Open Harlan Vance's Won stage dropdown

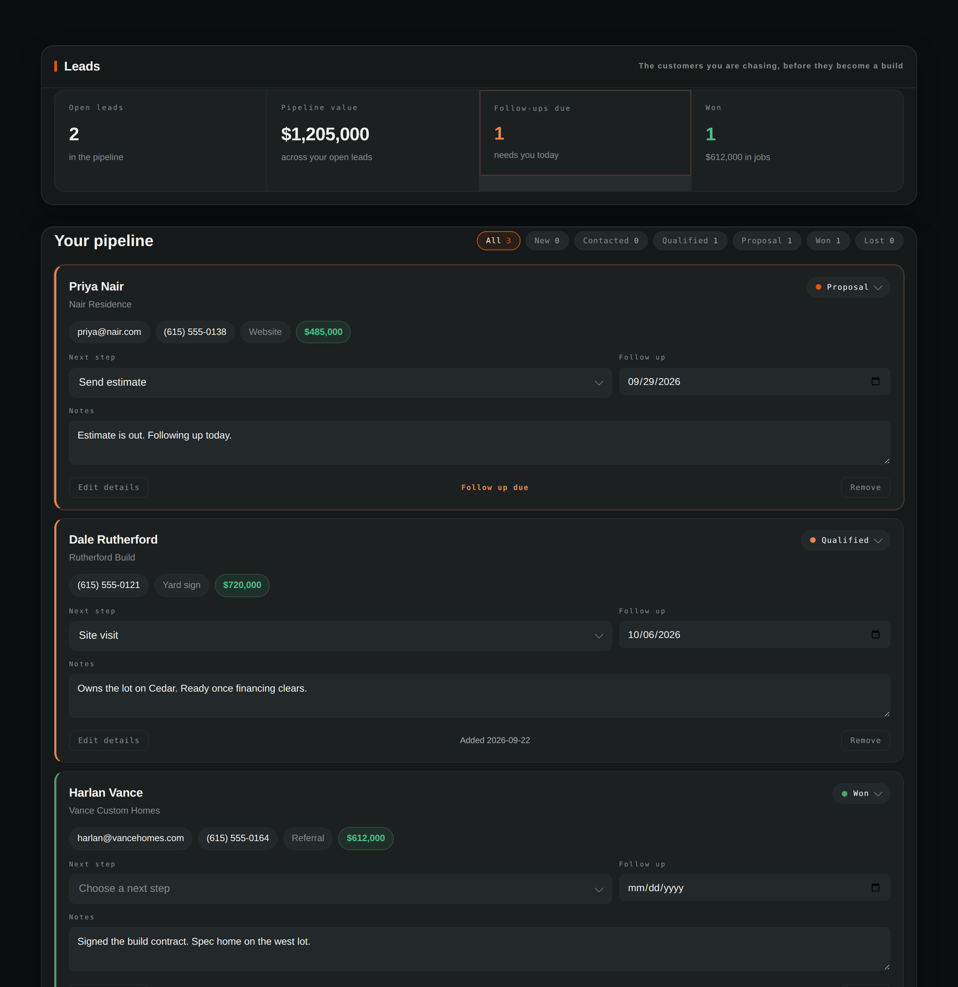[x=861, y=793]
